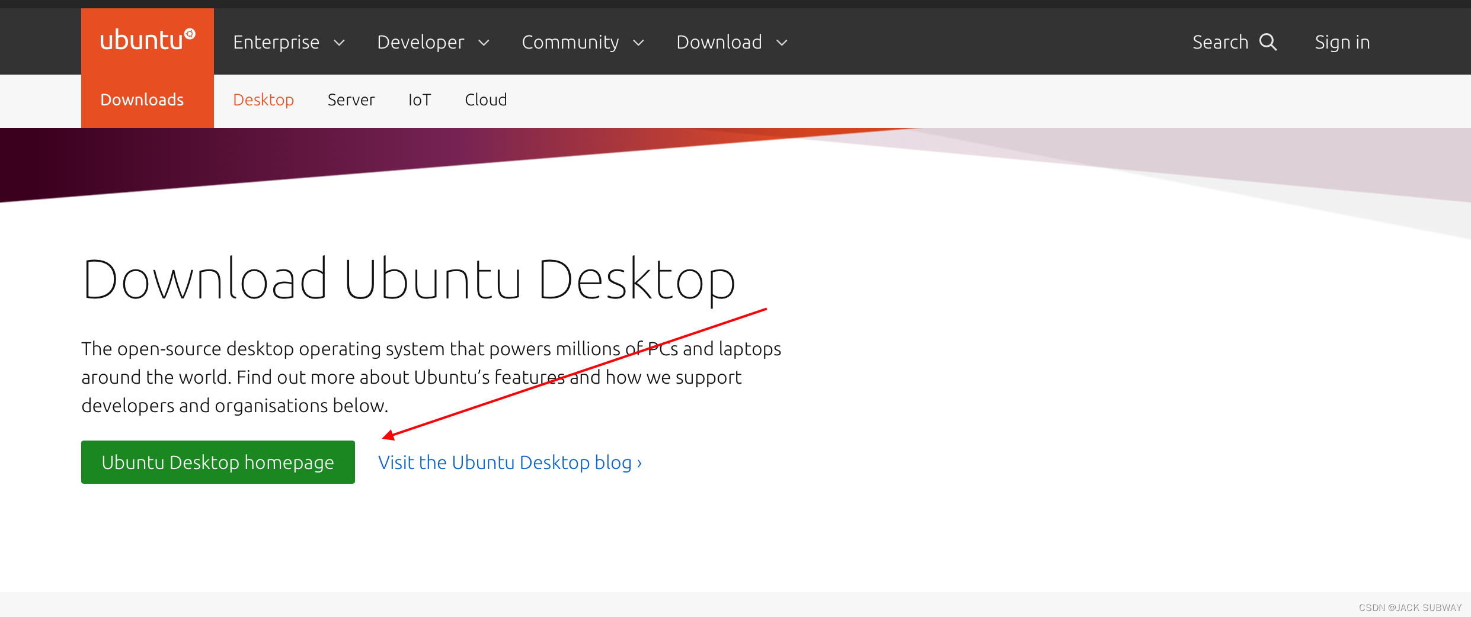Visit the Ubuntu Desktop blog link
1471x617 pixels.
[510, 462]
